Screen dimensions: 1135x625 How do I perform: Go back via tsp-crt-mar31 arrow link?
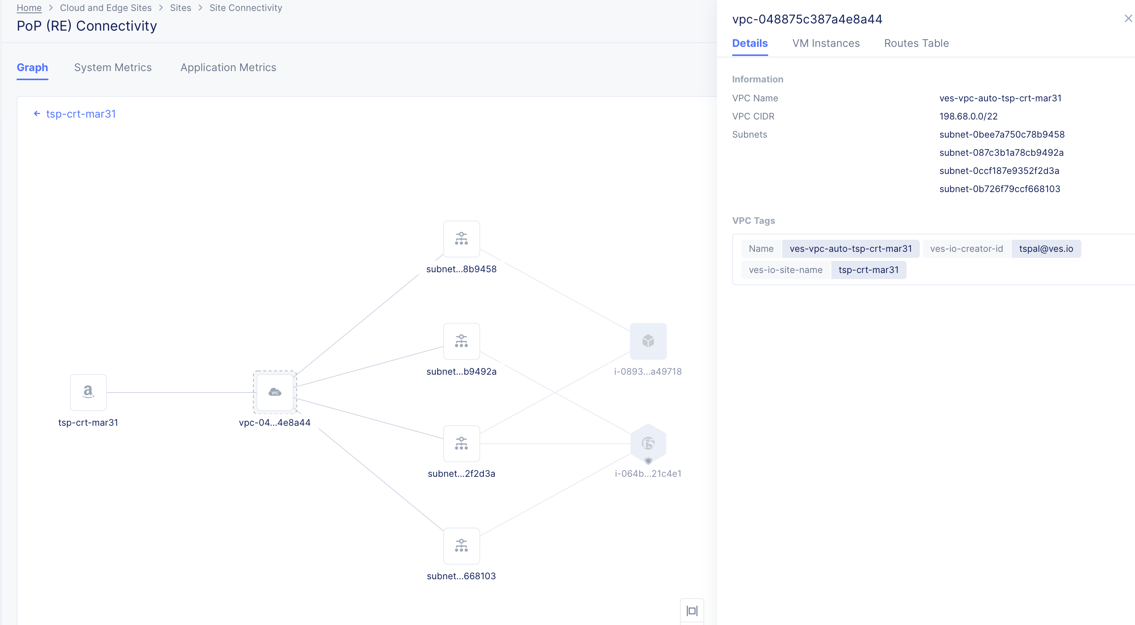click(x=75, y=114)
